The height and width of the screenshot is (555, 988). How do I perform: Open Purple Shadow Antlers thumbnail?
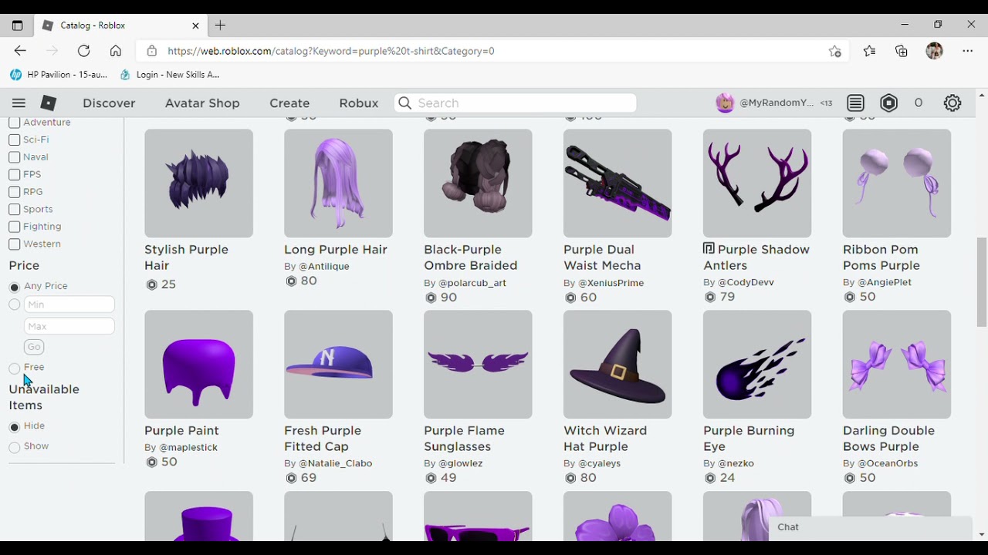click(x=757, y=183)
